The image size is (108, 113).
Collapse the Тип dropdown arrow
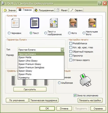pos(62,50)
